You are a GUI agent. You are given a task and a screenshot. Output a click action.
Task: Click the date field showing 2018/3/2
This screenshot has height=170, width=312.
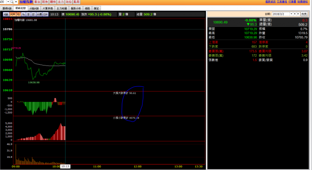281,14
